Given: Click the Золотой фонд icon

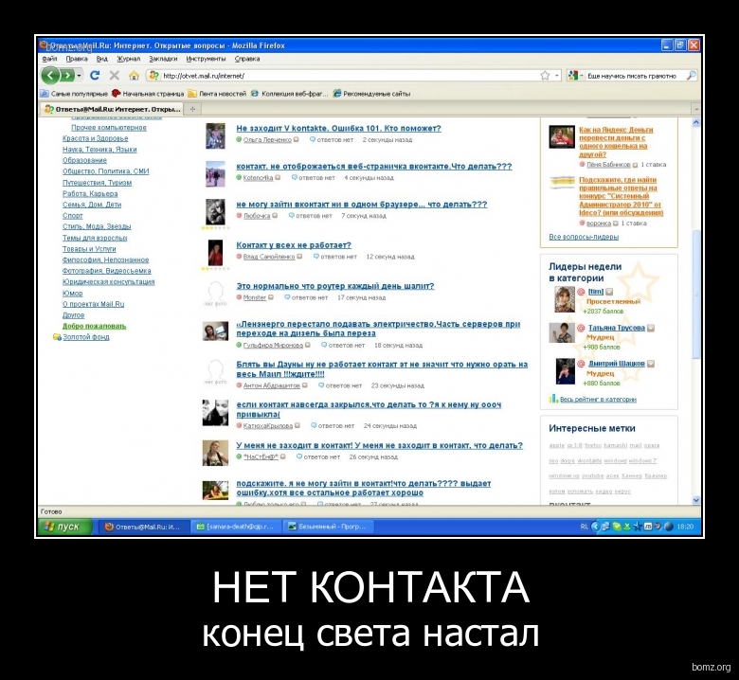Looking at the screenshot, I should [57, 337].
